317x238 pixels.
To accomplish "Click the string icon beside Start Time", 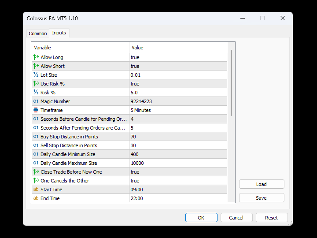I will [36, 189].
